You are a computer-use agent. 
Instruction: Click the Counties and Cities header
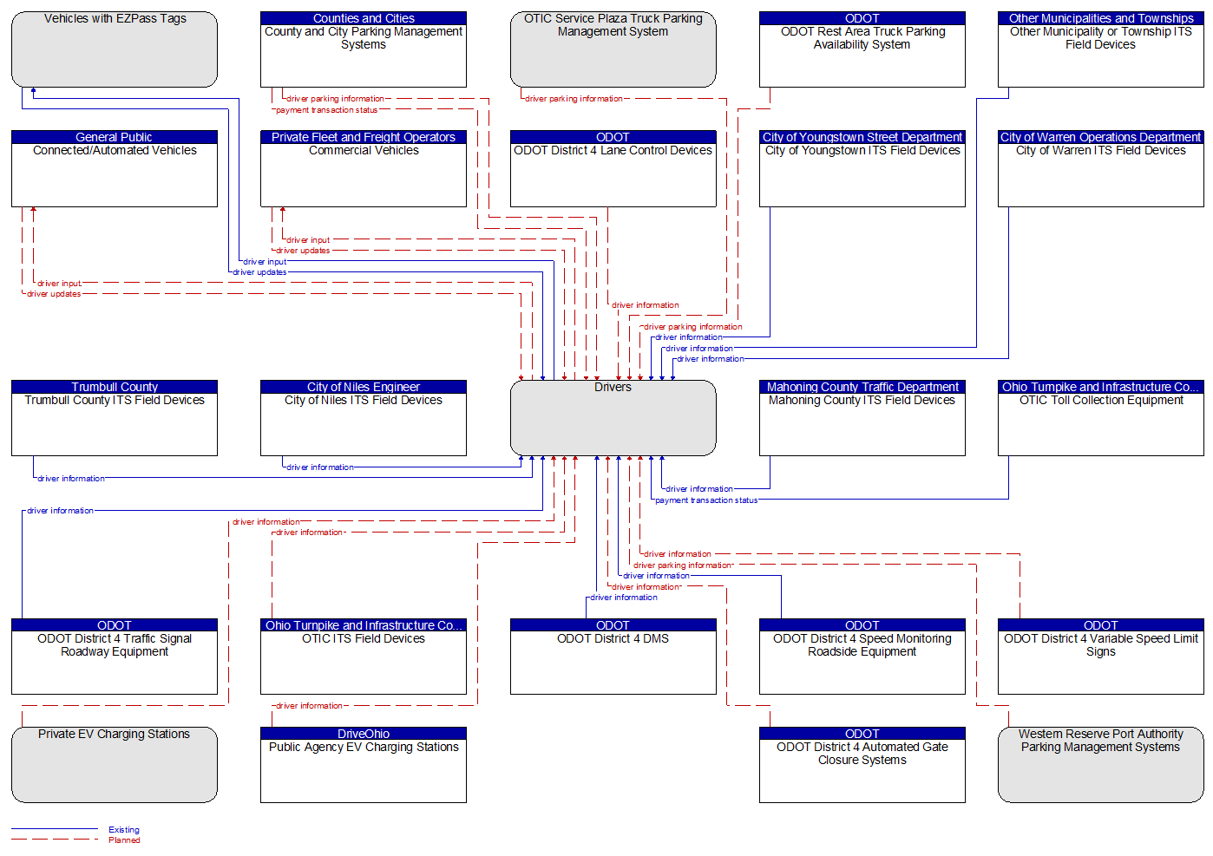364,18
